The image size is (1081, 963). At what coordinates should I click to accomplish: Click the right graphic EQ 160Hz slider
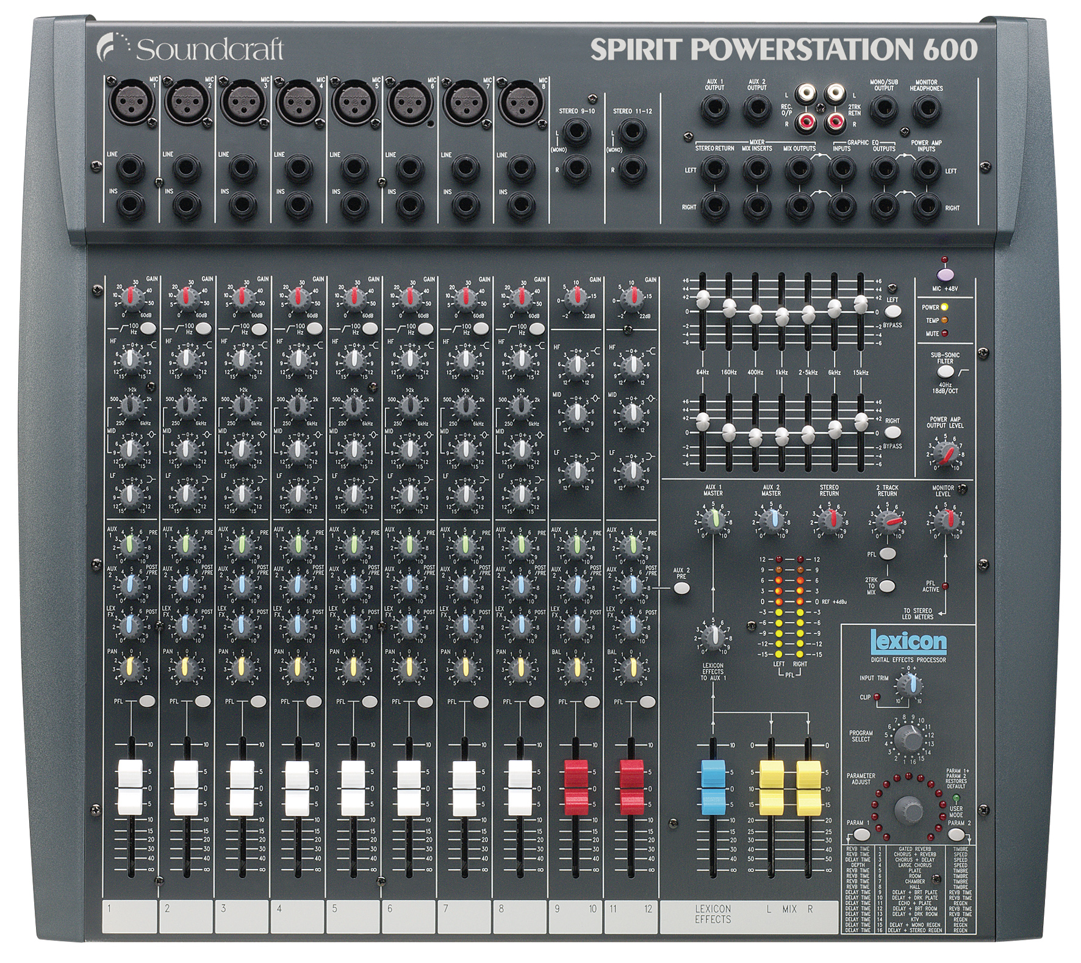(x=729, y=433)
